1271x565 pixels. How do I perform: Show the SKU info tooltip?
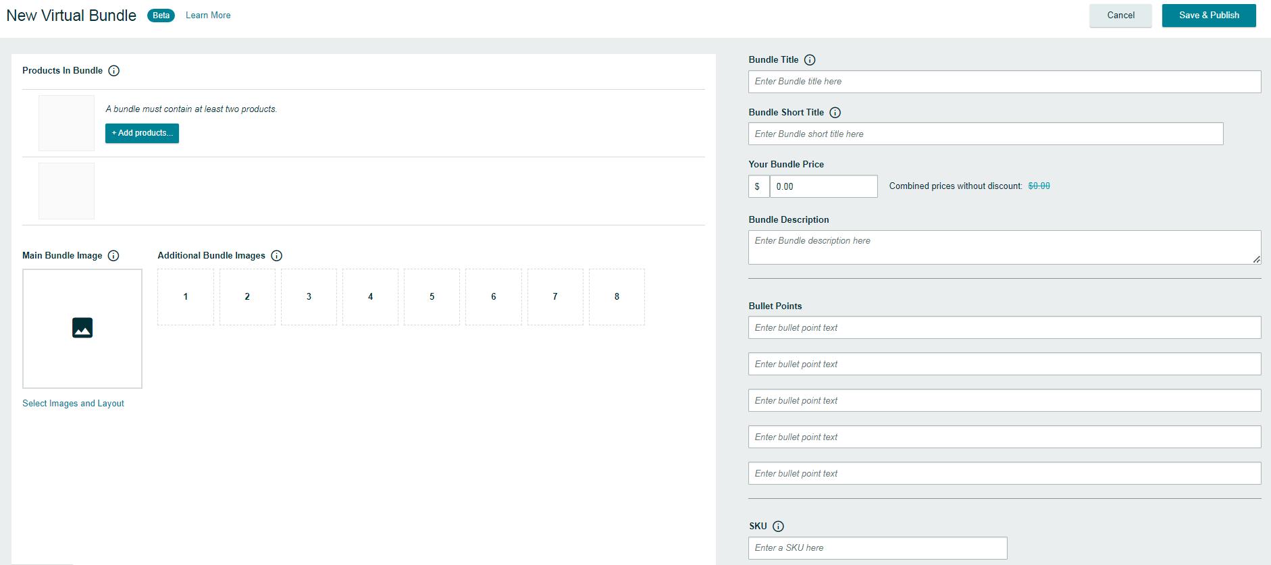tap(778, 527)
